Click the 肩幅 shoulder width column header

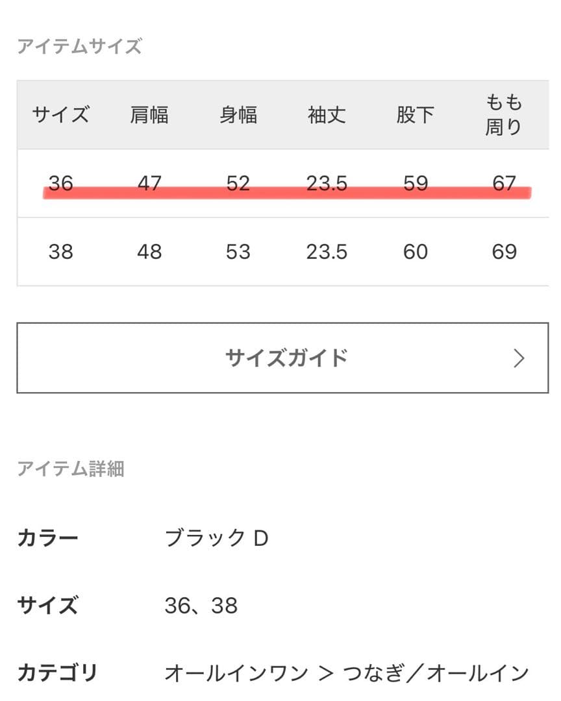pos(150,115)
